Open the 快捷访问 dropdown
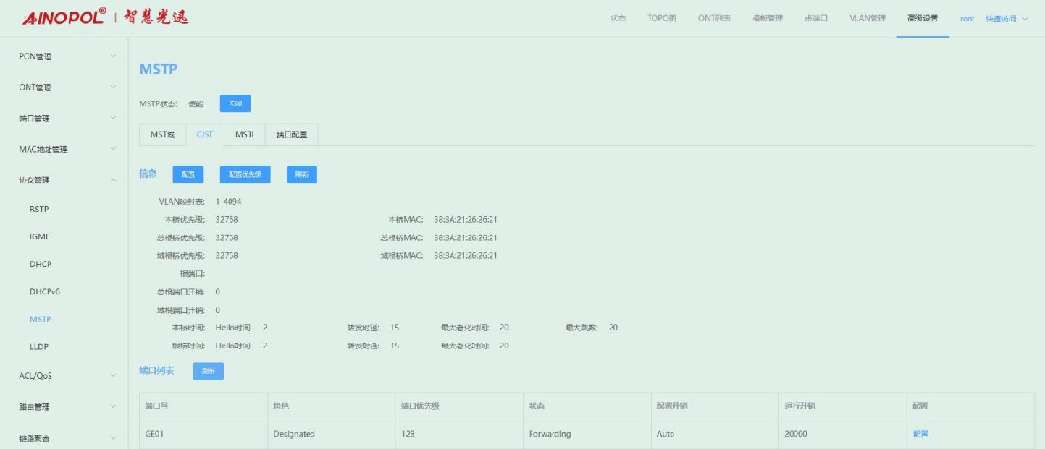 (1006, 19)
